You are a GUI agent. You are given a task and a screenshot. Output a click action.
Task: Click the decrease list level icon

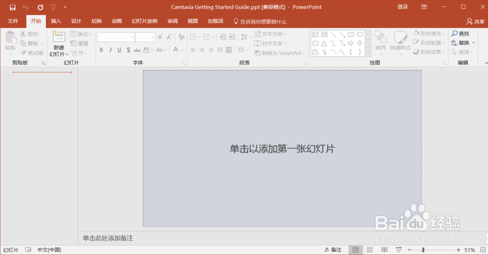(223, 37)
